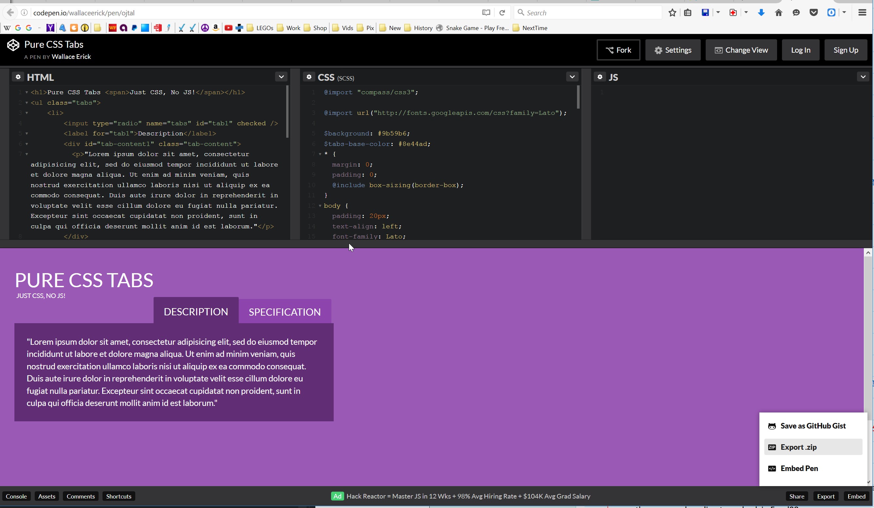Select the Description tab
Image resolution: width=874 pixels, height=508 pixels.
(x=195, y=311)
